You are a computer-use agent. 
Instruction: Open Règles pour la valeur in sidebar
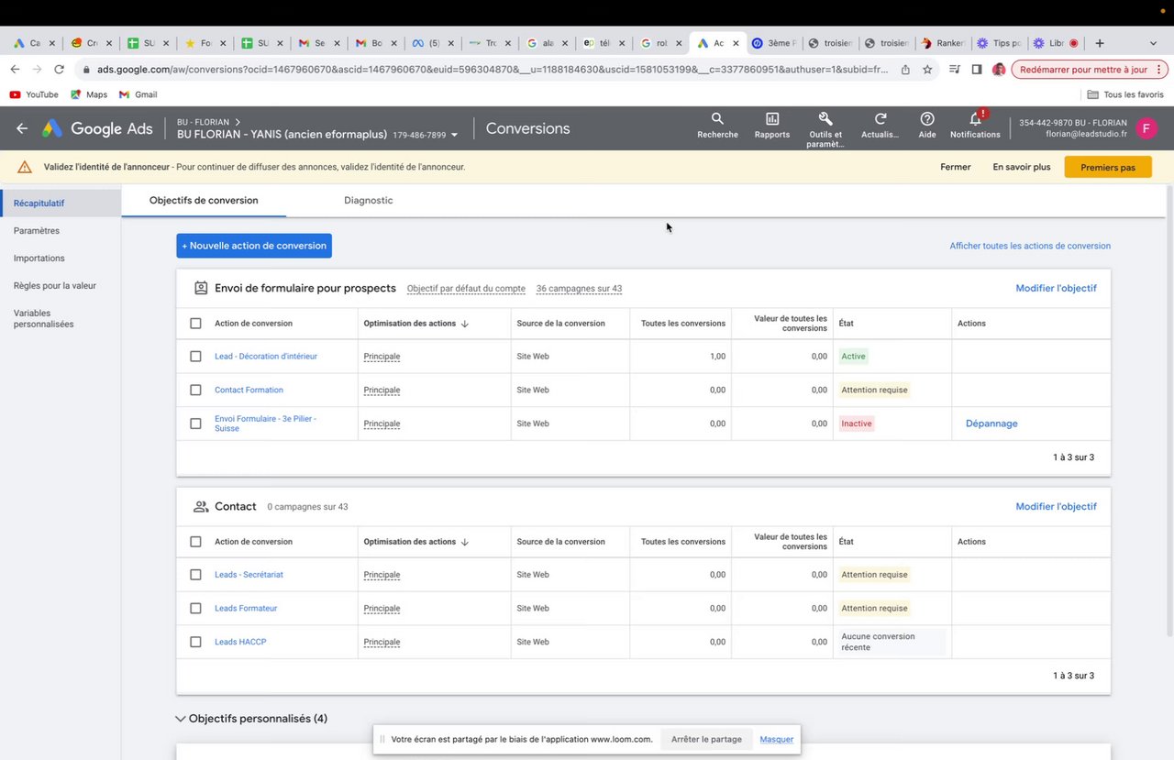click(x=55, y=286)
